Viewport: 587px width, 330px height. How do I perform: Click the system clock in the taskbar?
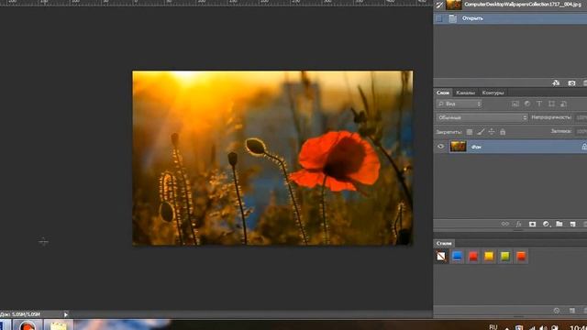tap(579, 328)
